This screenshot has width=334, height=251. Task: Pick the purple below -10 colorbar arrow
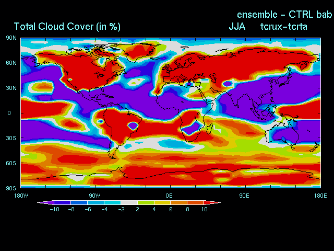(x=46, y=202)
